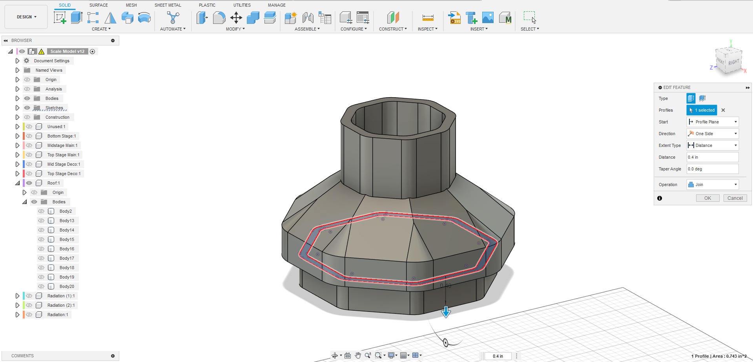Screen dimensions: 753x362
Task: Switch to the SURFACE tab
Action: [98, 5]
